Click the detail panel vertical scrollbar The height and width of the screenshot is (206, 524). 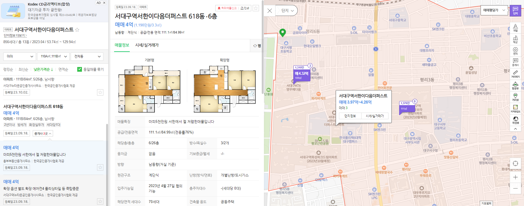263,47
